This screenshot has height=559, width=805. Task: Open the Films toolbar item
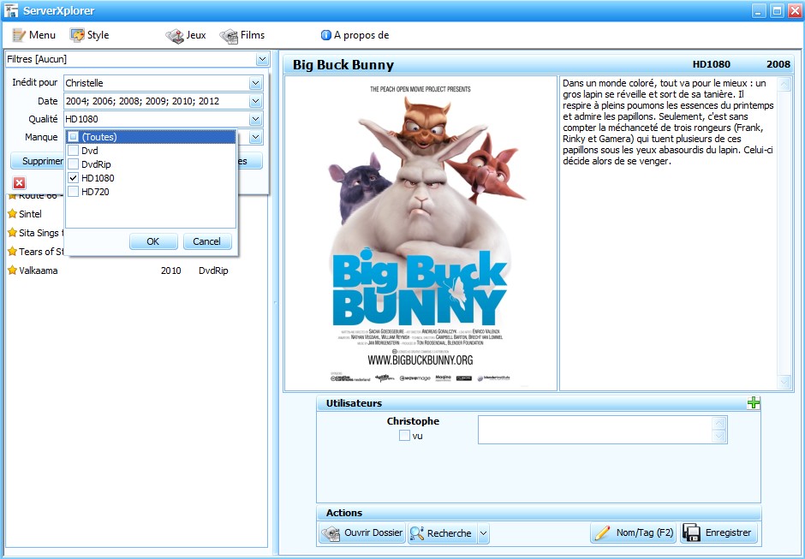[x=242, y=35]
